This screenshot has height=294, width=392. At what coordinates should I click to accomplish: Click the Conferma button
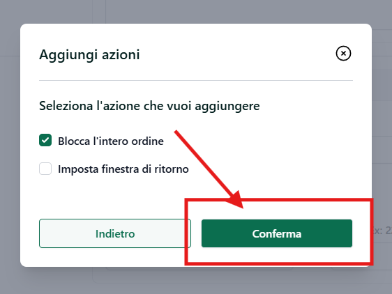click(277, 233)
